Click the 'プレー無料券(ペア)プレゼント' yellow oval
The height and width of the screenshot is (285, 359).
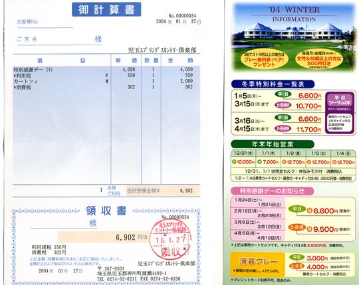pos(264,60)
